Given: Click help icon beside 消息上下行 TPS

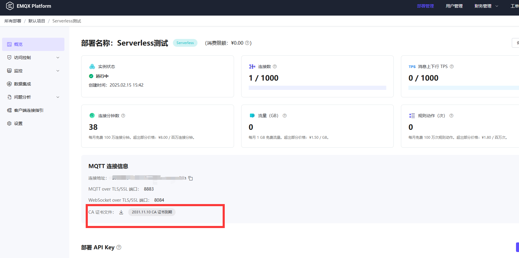Looking at the screenshot, I should 452,67.
